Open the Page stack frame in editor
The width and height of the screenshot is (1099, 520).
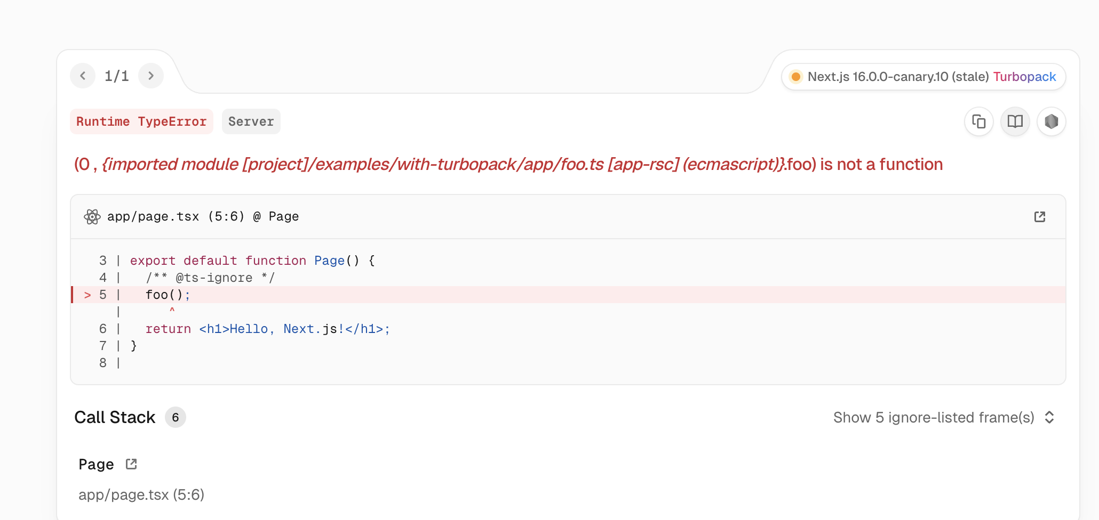click(x=131, y=464)
